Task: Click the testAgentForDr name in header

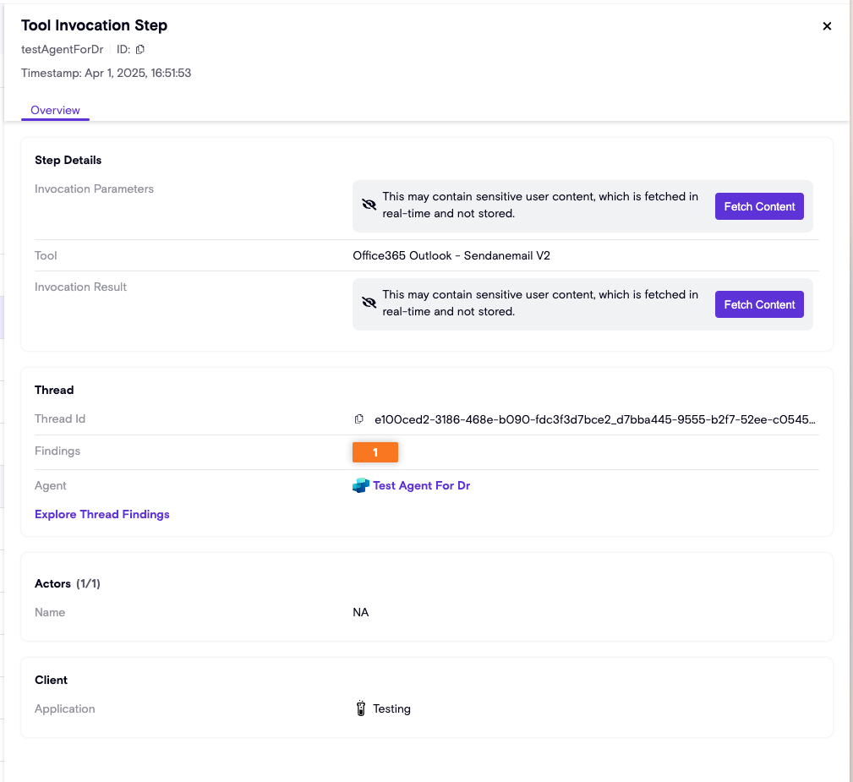Action: coord(63,50)
